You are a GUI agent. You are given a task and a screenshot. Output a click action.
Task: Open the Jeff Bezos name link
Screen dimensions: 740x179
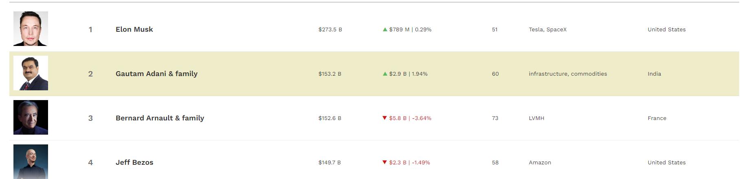tap(134, 162)
